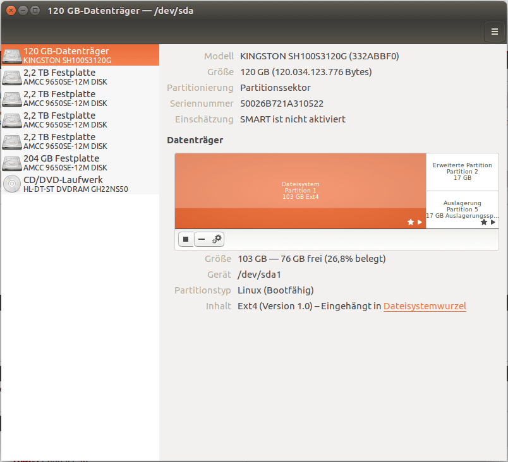The width and height of the screenshot is (508, 462).
Task: Select the CD/DVD-Laufwerk HL-DT-ST entry
Action: tap(80, 184)
